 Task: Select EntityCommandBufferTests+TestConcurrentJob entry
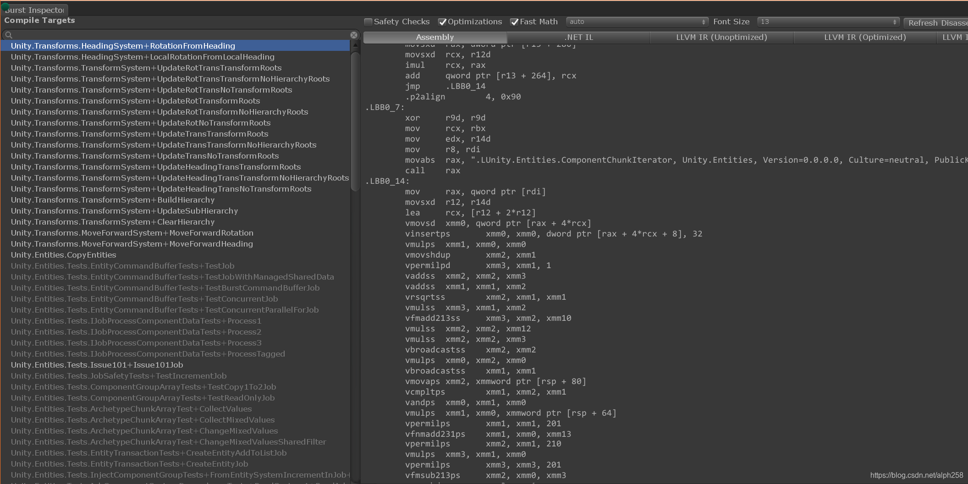175,299
